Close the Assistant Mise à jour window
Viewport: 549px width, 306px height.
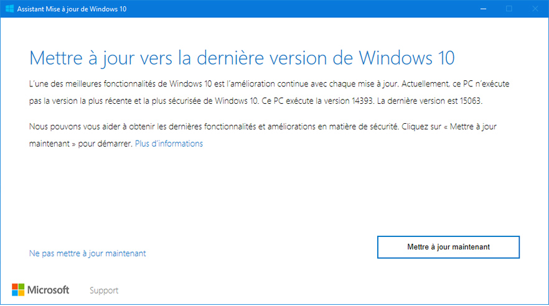(535, 9)
